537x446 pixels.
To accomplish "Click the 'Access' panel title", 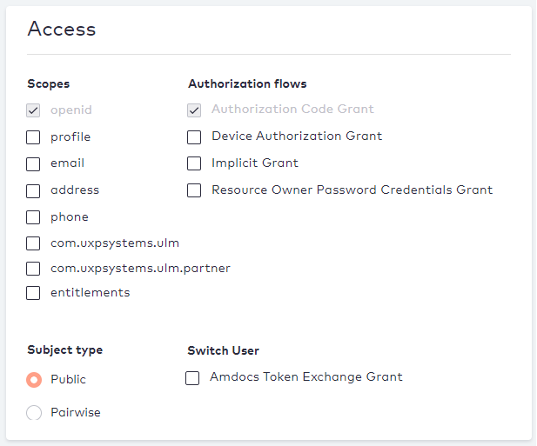I will [62, 29].
